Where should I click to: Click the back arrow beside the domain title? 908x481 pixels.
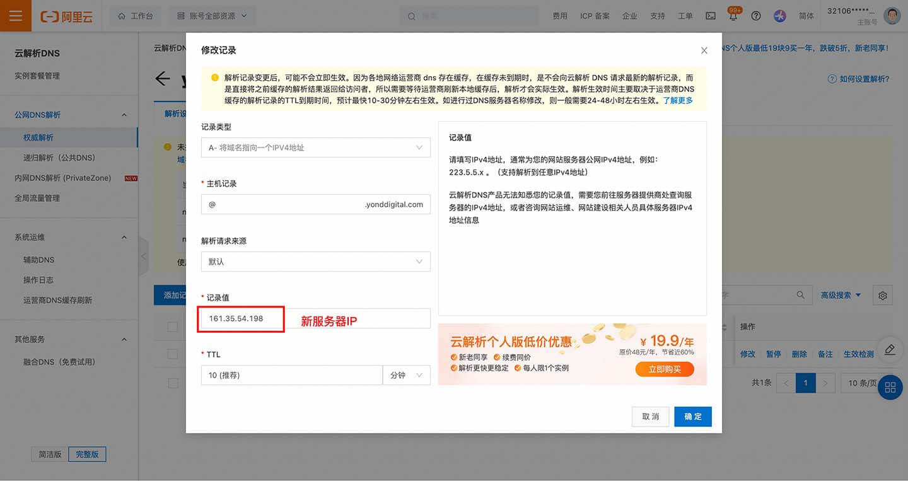(163, 78)
